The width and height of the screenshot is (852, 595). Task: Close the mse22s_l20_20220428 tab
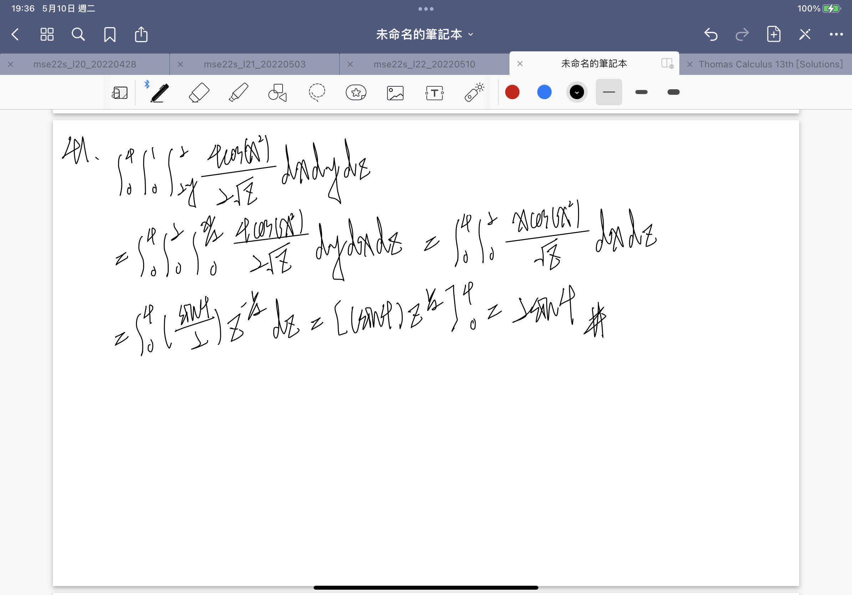click(11, 64)
